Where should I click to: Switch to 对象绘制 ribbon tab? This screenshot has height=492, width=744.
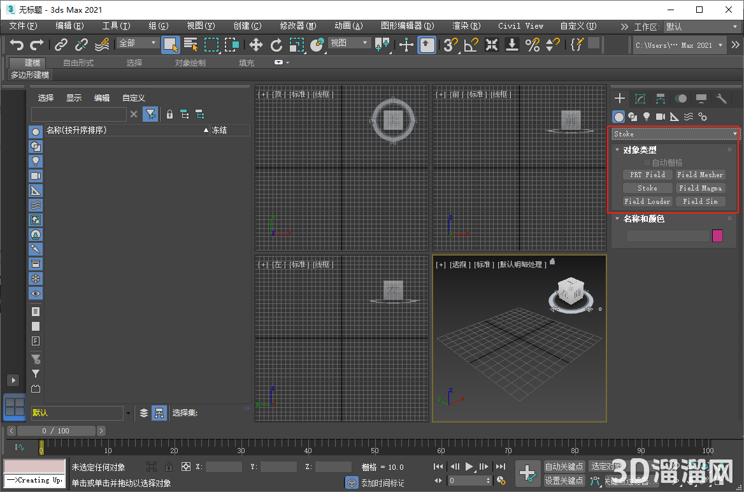[190, 62]
